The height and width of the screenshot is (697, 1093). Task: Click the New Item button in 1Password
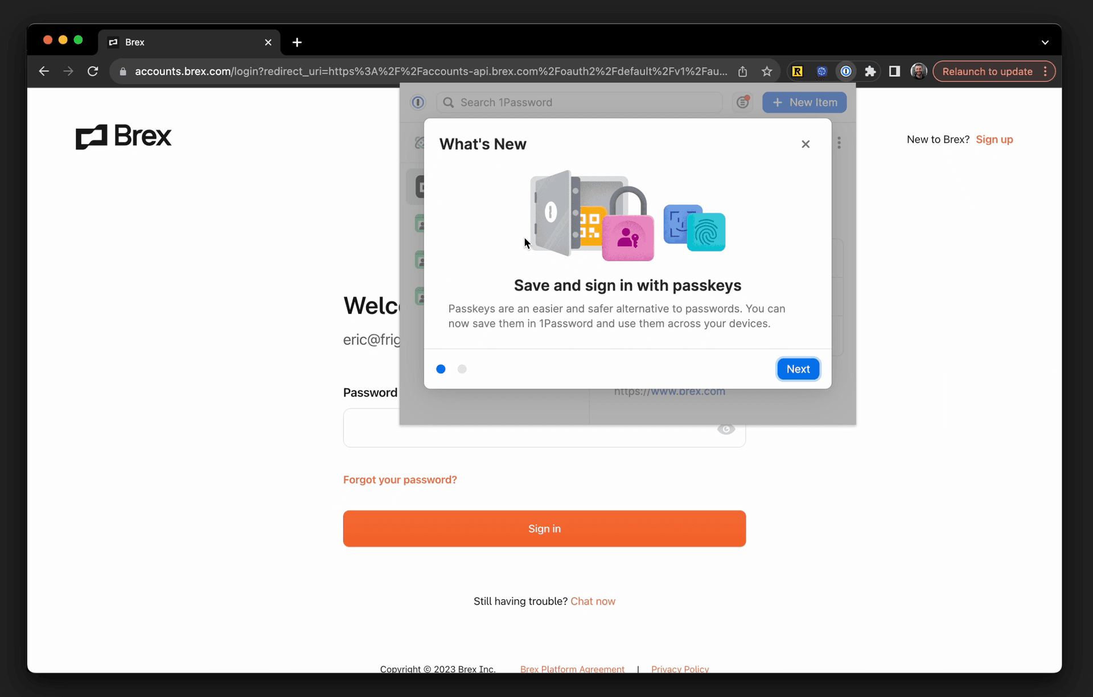806,102
